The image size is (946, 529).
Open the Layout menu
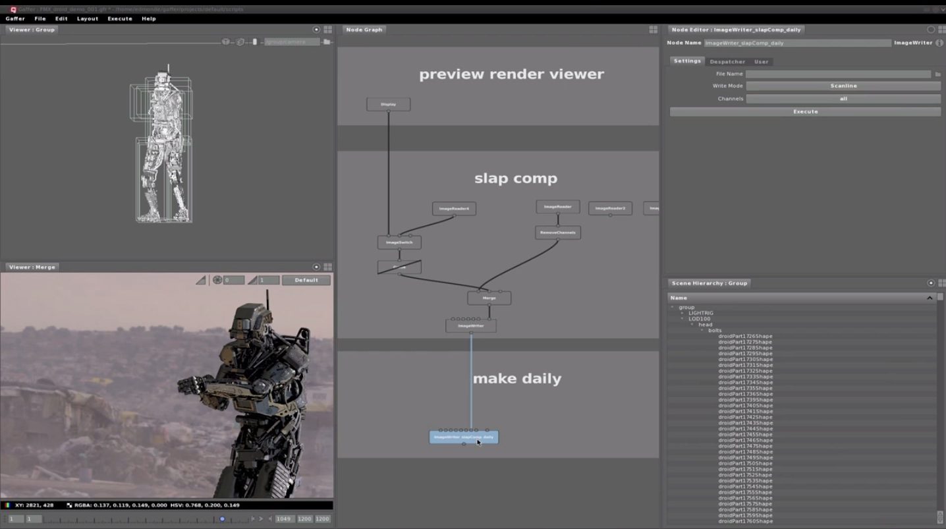(x=87, y=18)
